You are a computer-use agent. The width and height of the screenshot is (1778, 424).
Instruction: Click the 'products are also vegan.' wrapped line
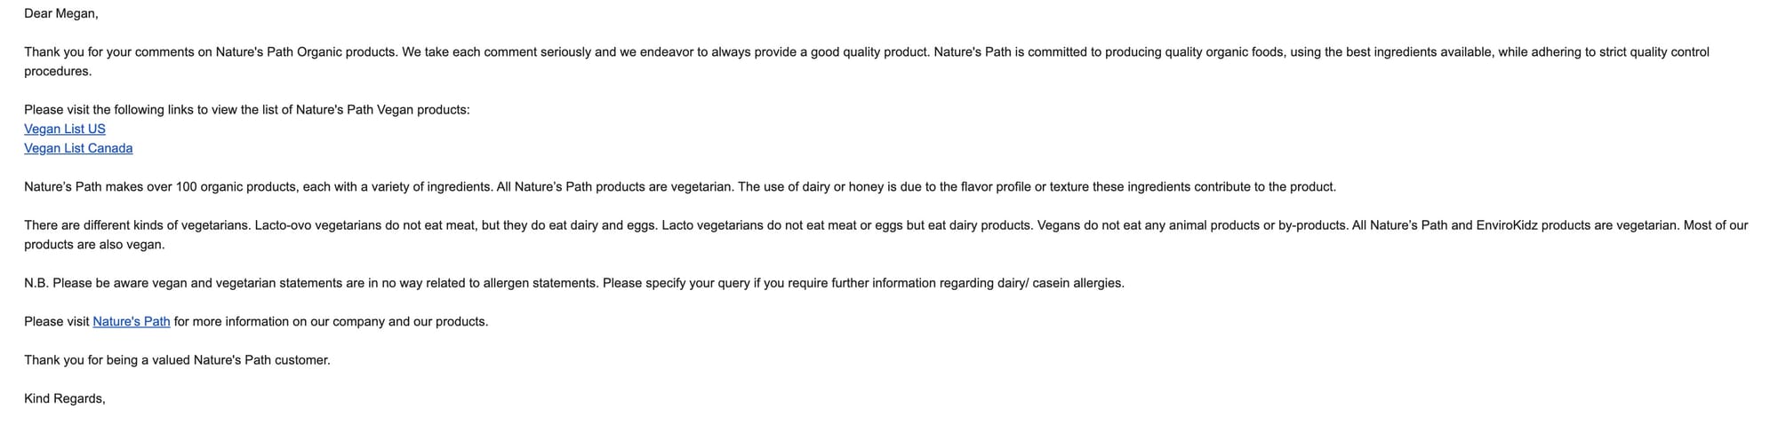(x=94, y=244)
